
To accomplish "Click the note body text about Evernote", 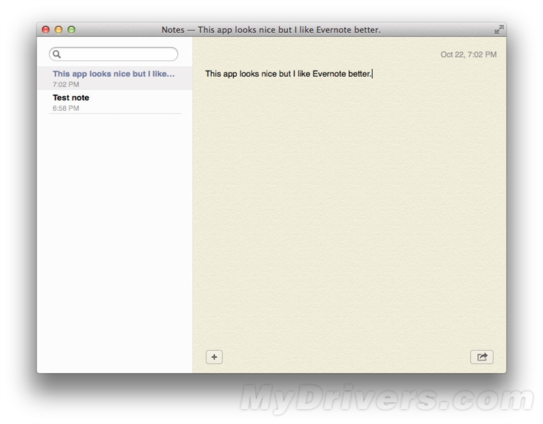I will pos(288,74).
